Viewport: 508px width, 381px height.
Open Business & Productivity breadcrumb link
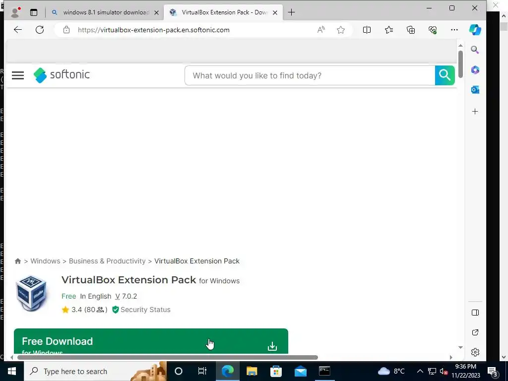107,261
